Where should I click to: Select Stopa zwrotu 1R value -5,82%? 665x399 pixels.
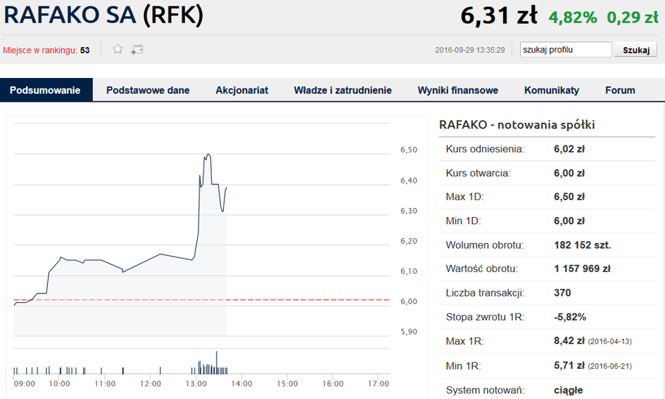point(570,318)
